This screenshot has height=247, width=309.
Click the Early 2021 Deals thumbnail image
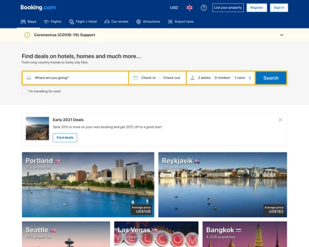pyautogui.click(x=37, y=129)
